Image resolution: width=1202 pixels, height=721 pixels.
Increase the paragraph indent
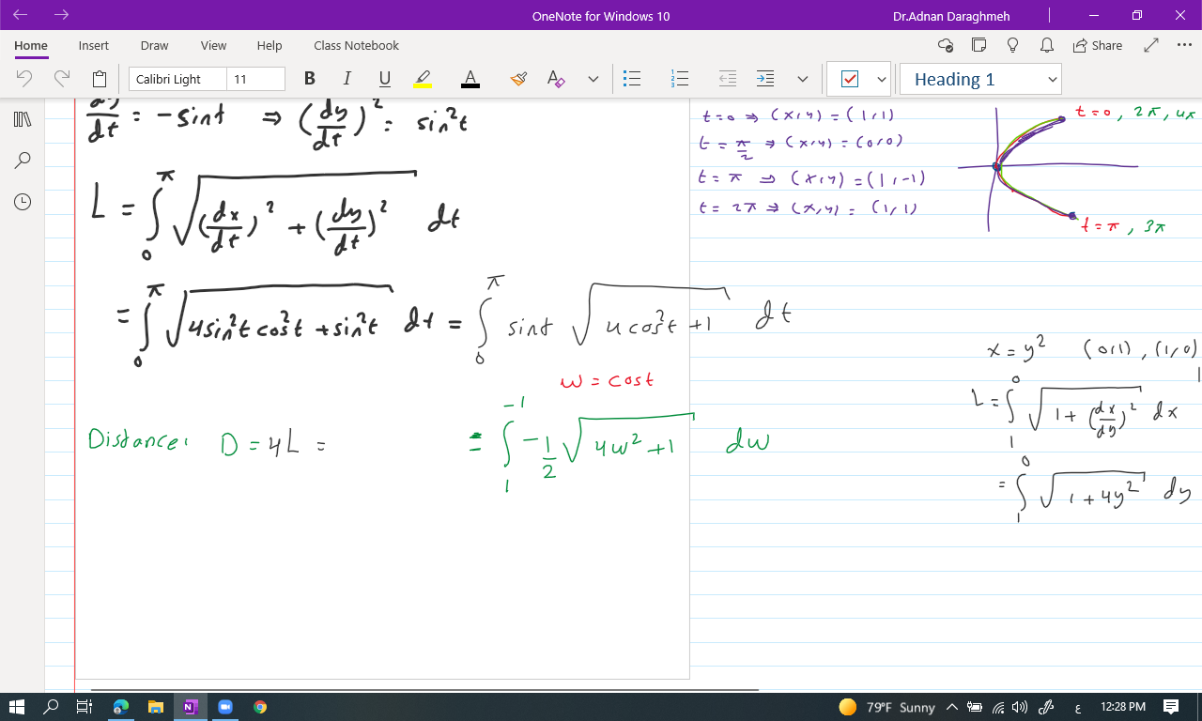tap(765, 79)
